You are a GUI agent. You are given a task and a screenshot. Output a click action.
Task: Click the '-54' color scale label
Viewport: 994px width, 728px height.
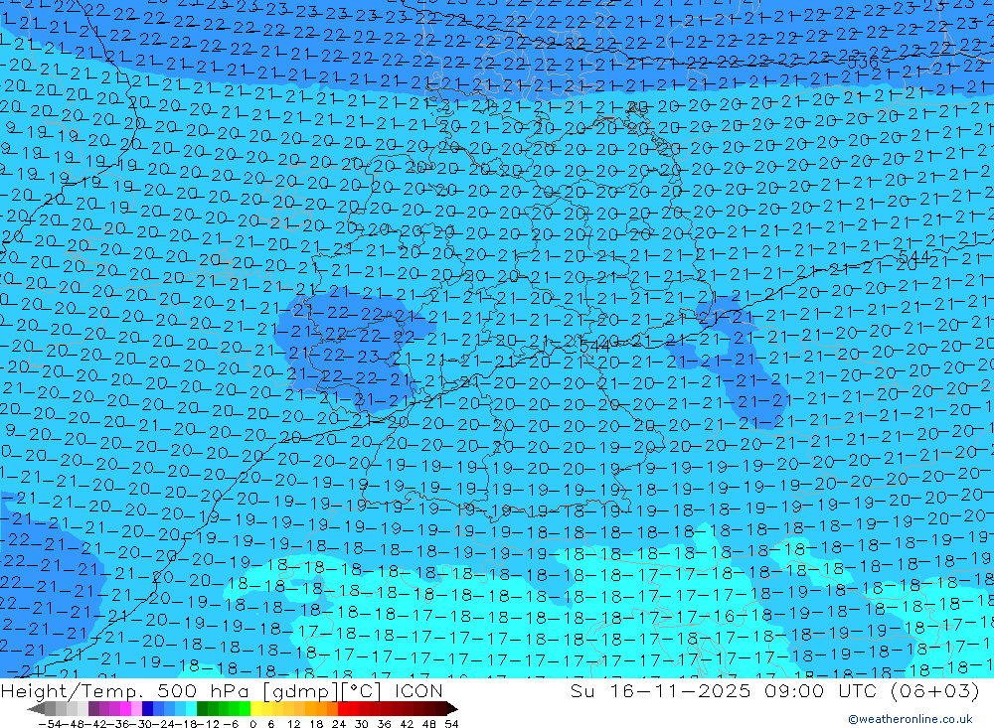click(x=50, y=724)
